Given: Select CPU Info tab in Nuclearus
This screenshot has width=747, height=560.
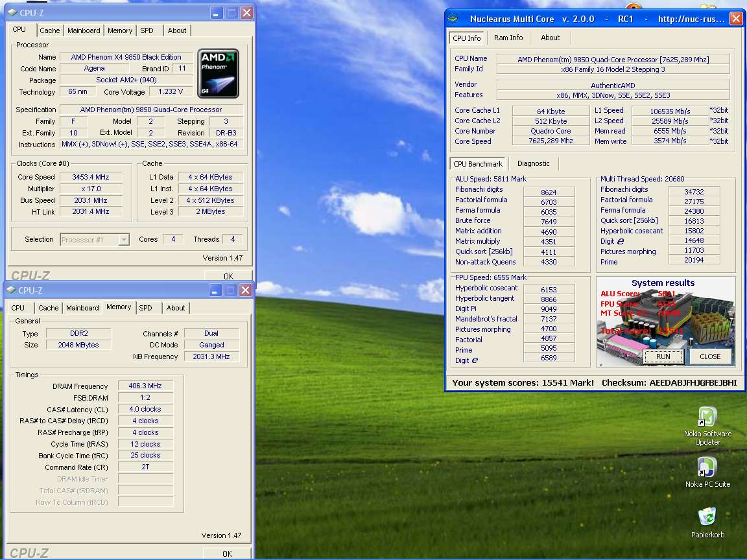Looking at the screenshot, I should (x=467, y=38).
